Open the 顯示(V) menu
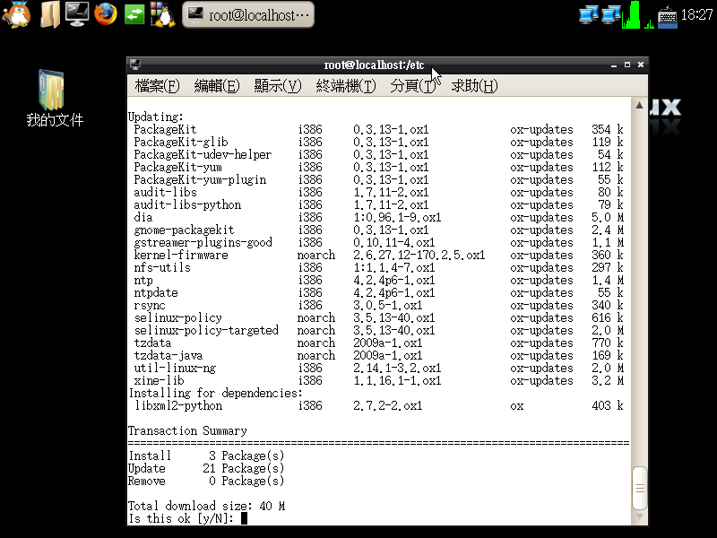This screenshot has height=538, width=717. click(277, 86)
